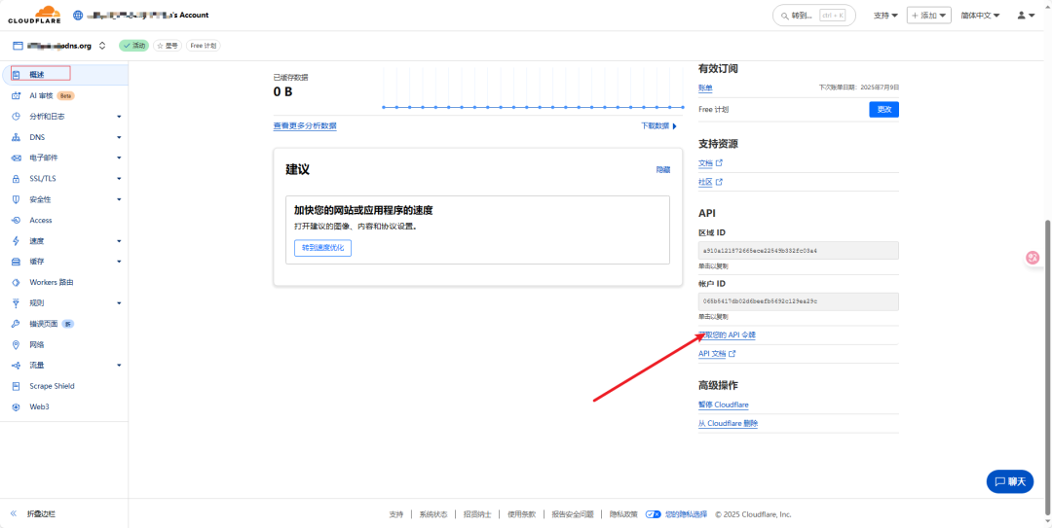Image resolution: width=1052 pixels, height=528 pixels.
Task: Open the Overview menu item
Action: [65, 74]
